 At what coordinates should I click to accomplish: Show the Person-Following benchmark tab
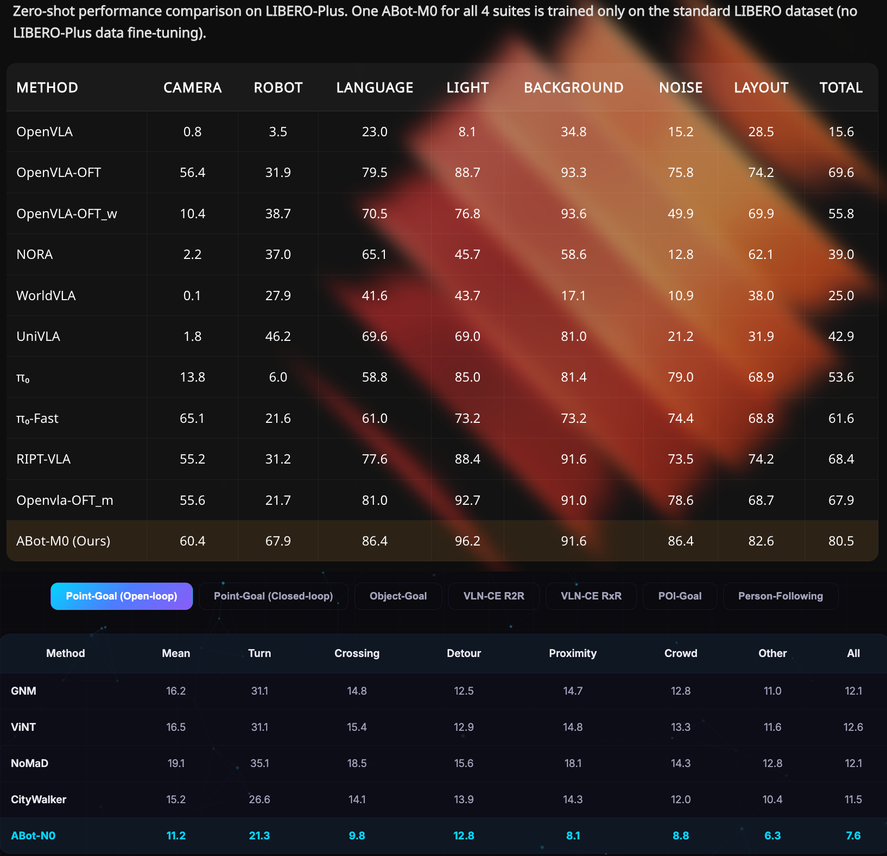(x=780, y=596)
